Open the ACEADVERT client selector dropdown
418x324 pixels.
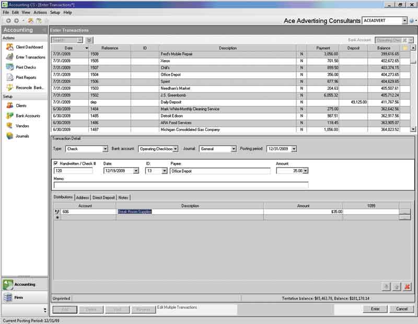tap(404, 21)
